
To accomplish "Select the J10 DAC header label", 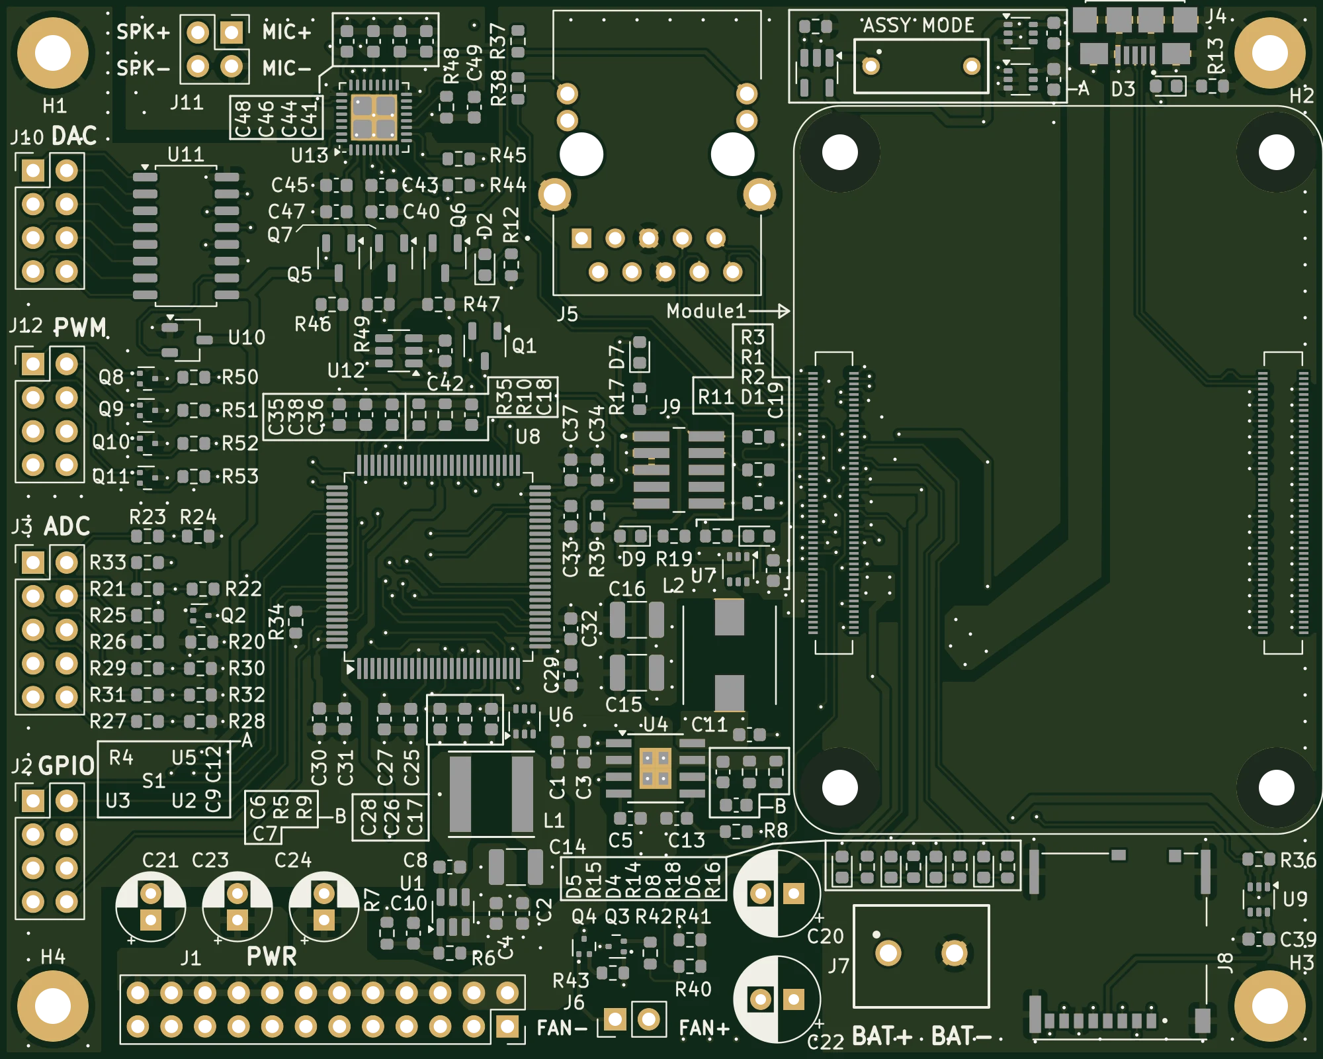I will [x=53, y=136].
